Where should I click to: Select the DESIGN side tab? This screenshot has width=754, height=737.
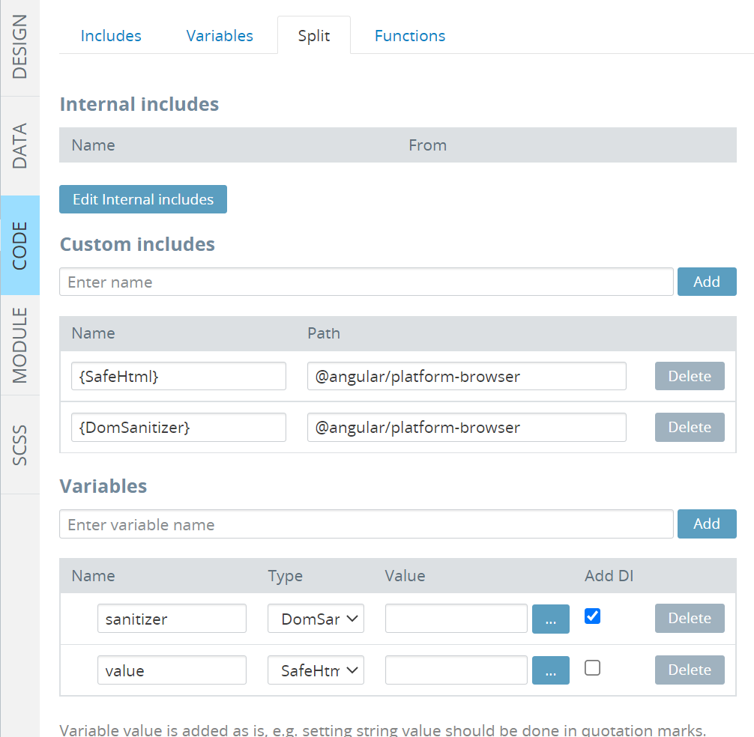click(x=19, y=47)
